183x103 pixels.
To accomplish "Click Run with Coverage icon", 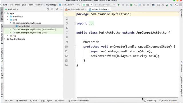I will coord(135,5).
